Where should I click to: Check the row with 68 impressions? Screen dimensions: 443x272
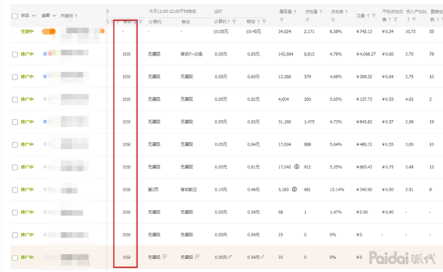pyautogui.click(x=15, y=213)
